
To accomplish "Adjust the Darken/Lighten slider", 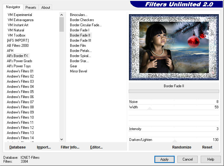I will pyautogui.click(x=174, y=140).
